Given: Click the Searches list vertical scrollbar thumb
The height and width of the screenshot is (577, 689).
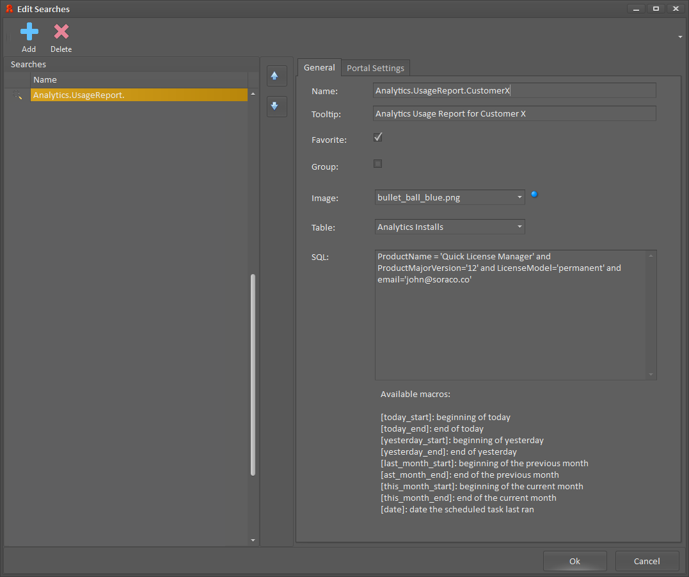Looking at the screenshot, I should [253, 375].
